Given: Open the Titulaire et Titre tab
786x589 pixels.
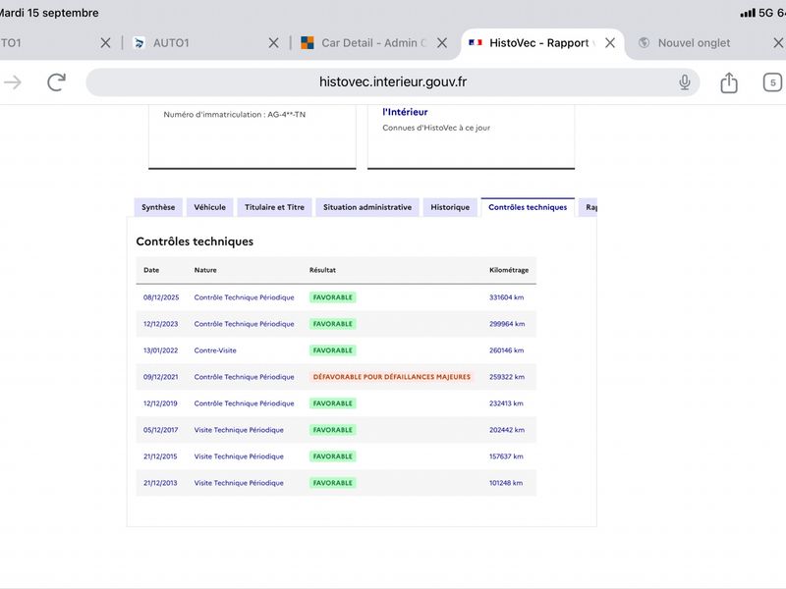Looking at the screenshot, I should pyautogui.click(x=274, y=207).
